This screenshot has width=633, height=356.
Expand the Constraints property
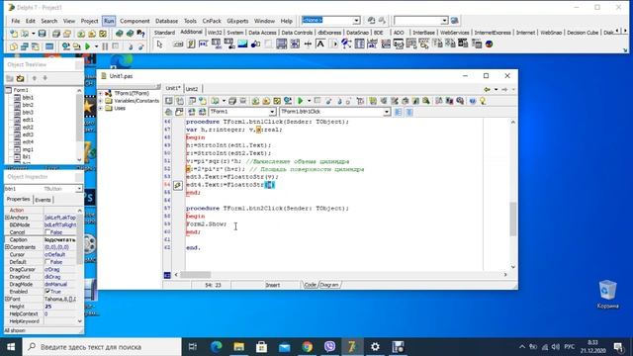7,246
